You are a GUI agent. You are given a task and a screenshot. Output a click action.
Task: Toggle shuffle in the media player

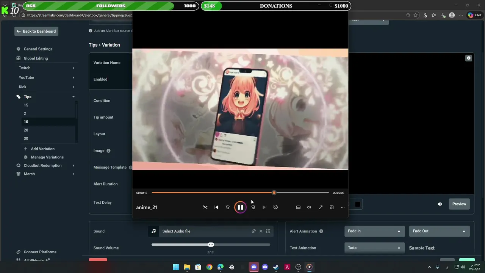click(x=205, y=207)
